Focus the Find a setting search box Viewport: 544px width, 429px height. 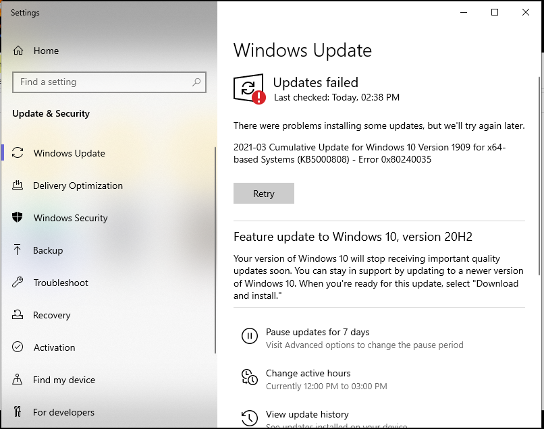coord(109,82)
